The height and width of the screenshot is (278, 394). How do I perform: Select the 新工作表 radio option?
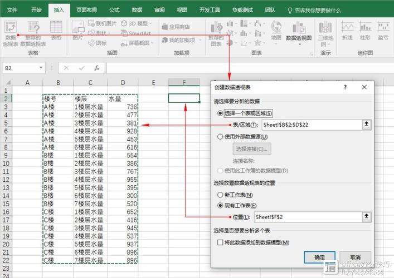[x=220, y=195]
